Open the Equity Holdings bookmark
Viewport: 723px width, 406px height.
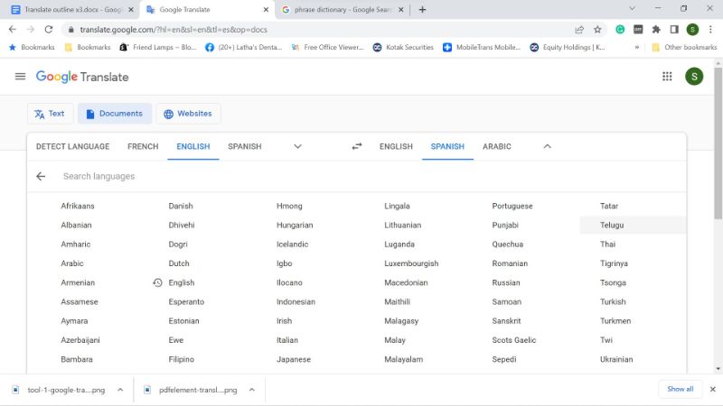coord(568,47)
